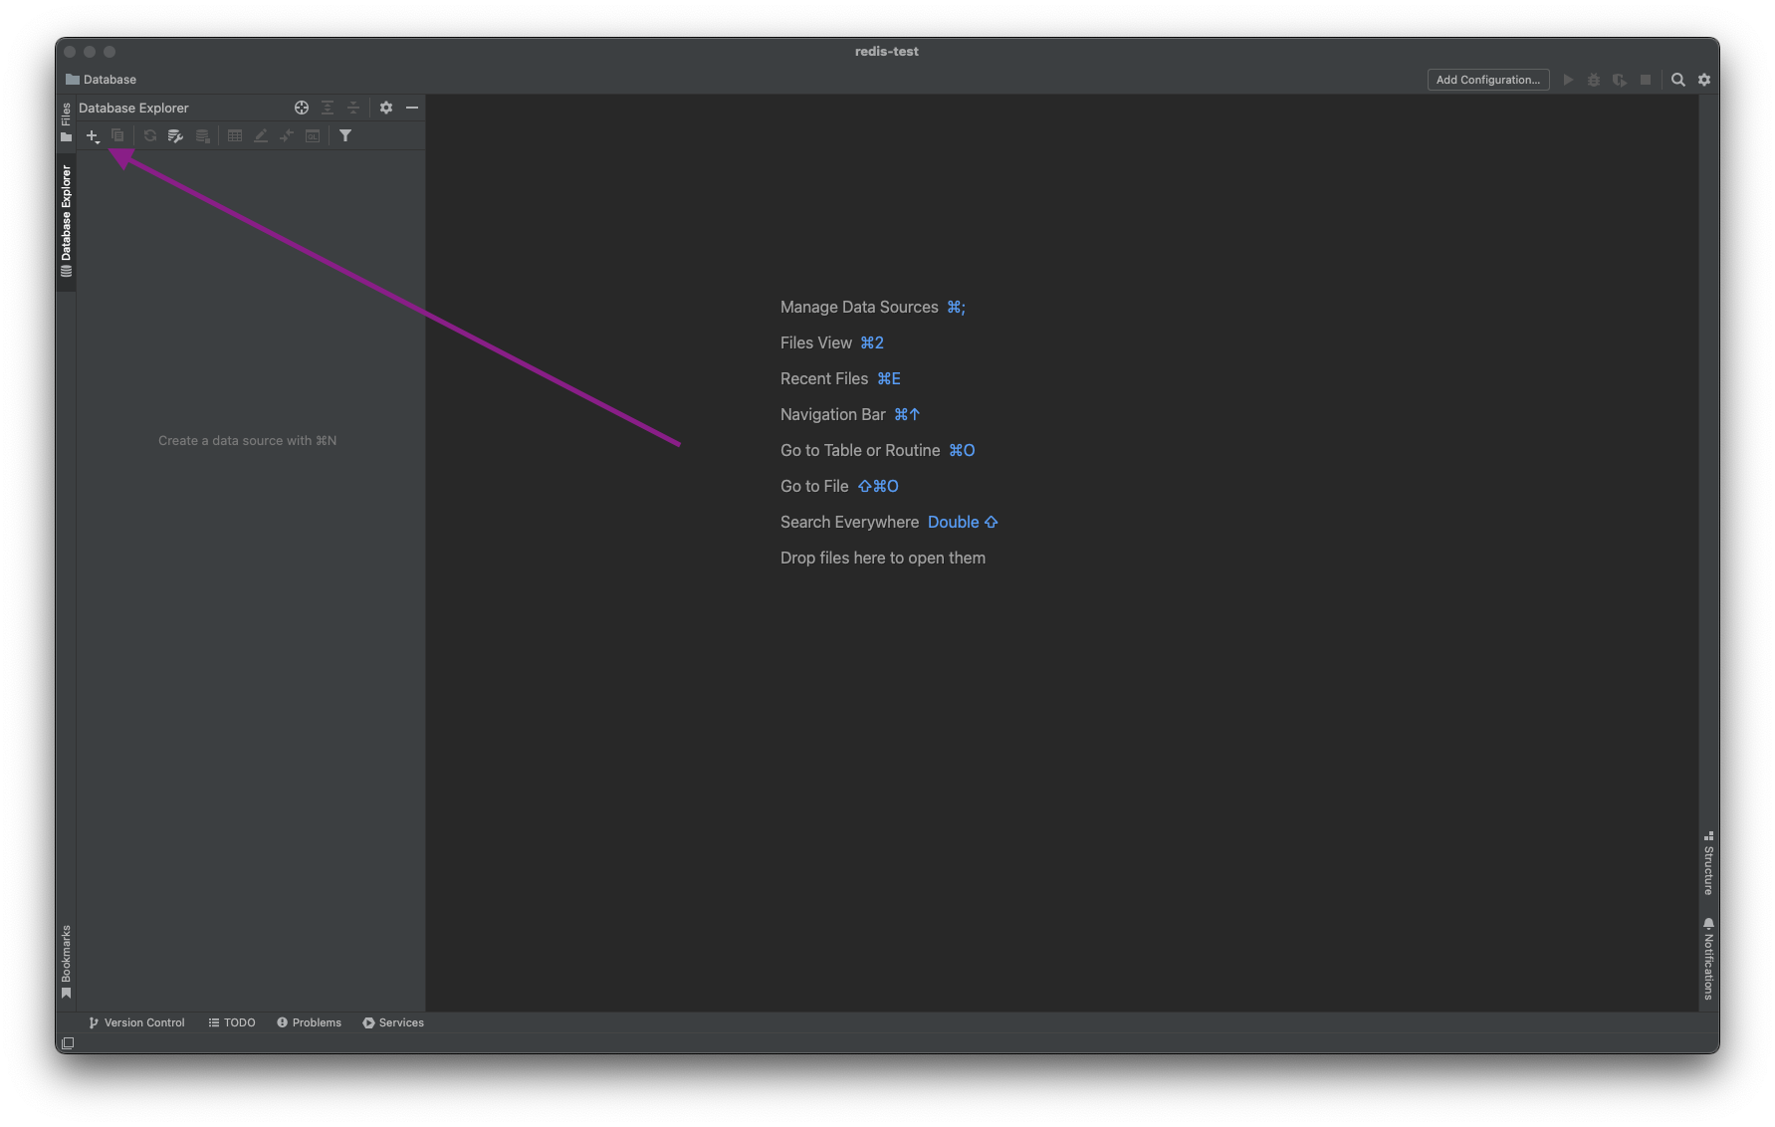Refresh the database objects
The width and height of the screenshot is (1775, 1127).
tap(149, 135)
